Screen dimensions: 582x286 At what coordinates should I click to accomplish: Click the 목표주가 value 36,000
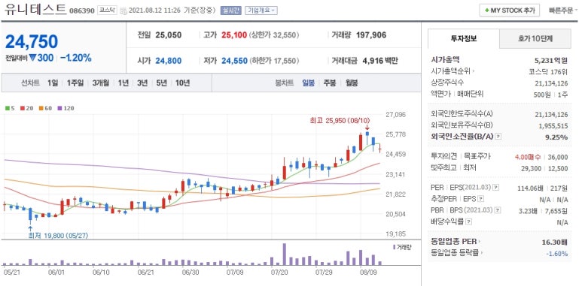coord(557,157)
